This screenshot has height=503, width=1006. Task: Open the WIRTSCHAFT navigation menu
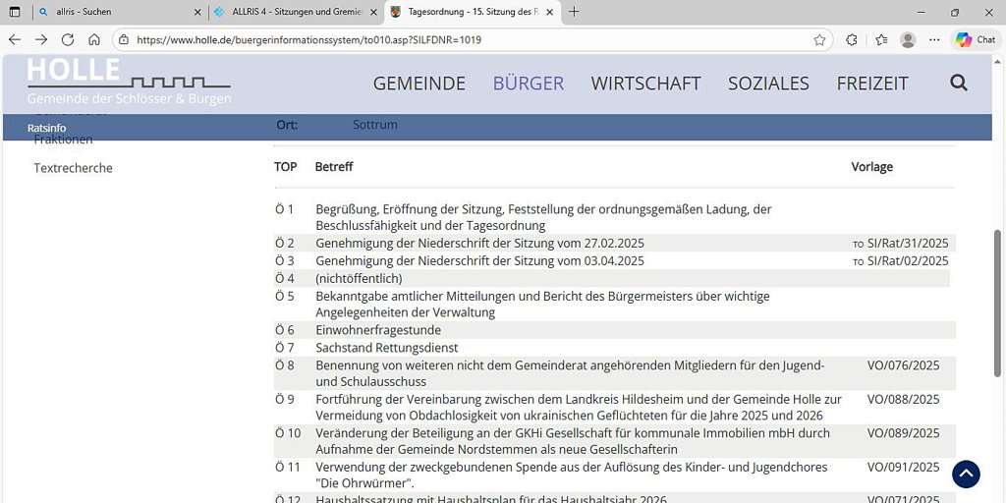point(645,84)
